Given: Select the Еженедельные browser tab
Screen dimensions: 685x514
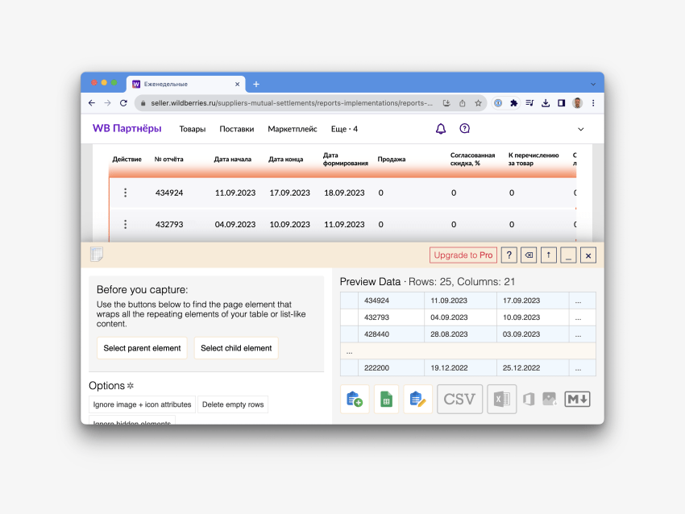Looking at the screenshot, I should [x=185, y=84].
